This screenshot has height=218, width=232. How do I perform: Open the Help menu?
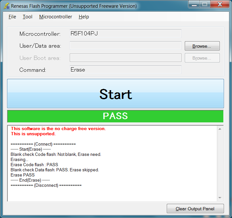(x=84, y=17)
